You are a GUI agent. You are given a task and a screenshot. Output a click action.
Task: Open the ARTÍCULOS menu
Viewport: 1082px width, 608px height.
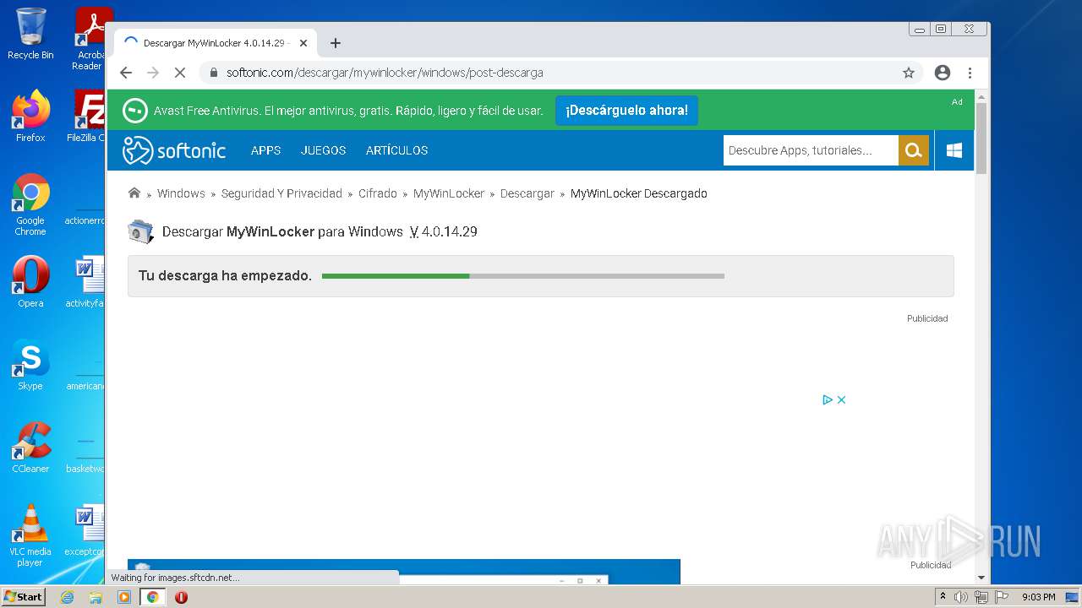pos(396,150)
